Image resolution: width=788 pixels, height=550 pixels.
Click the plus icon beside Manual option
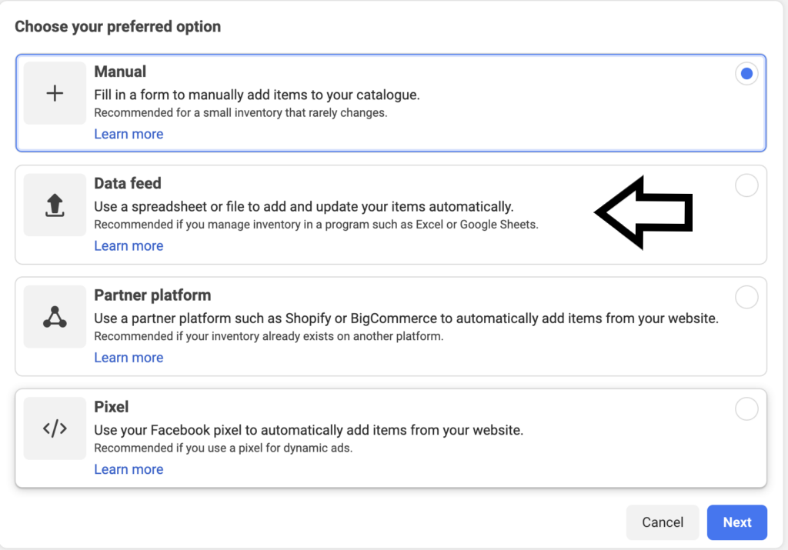pyautogui.click(x=55, y=93)
